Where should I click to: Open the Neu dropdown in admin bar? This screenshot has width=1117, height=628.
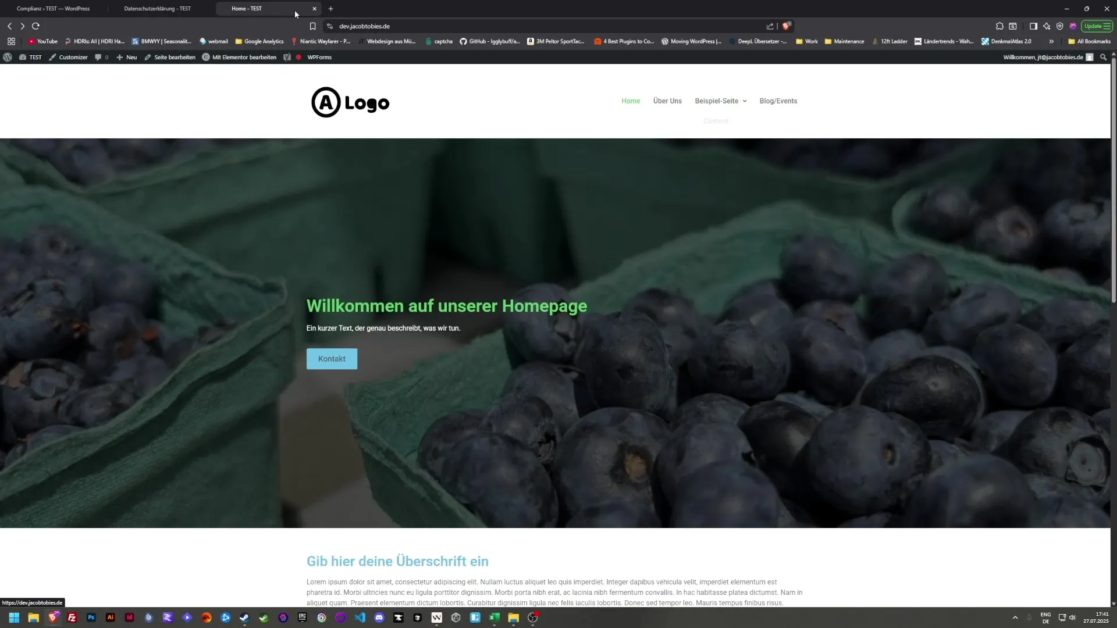(x=126, y=57)
